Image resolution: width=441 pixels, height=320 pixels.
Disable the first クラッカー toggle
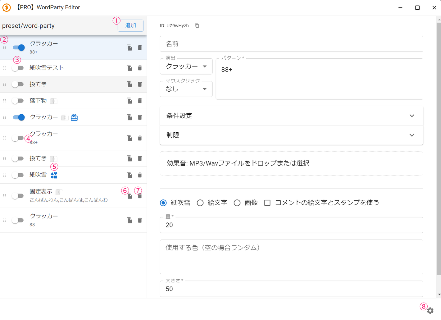coord(19,48)
